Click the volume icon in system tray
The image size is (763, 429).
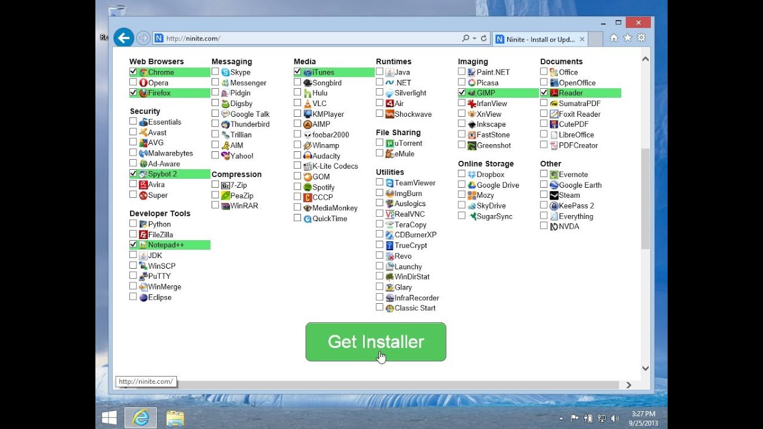point(615,418)
